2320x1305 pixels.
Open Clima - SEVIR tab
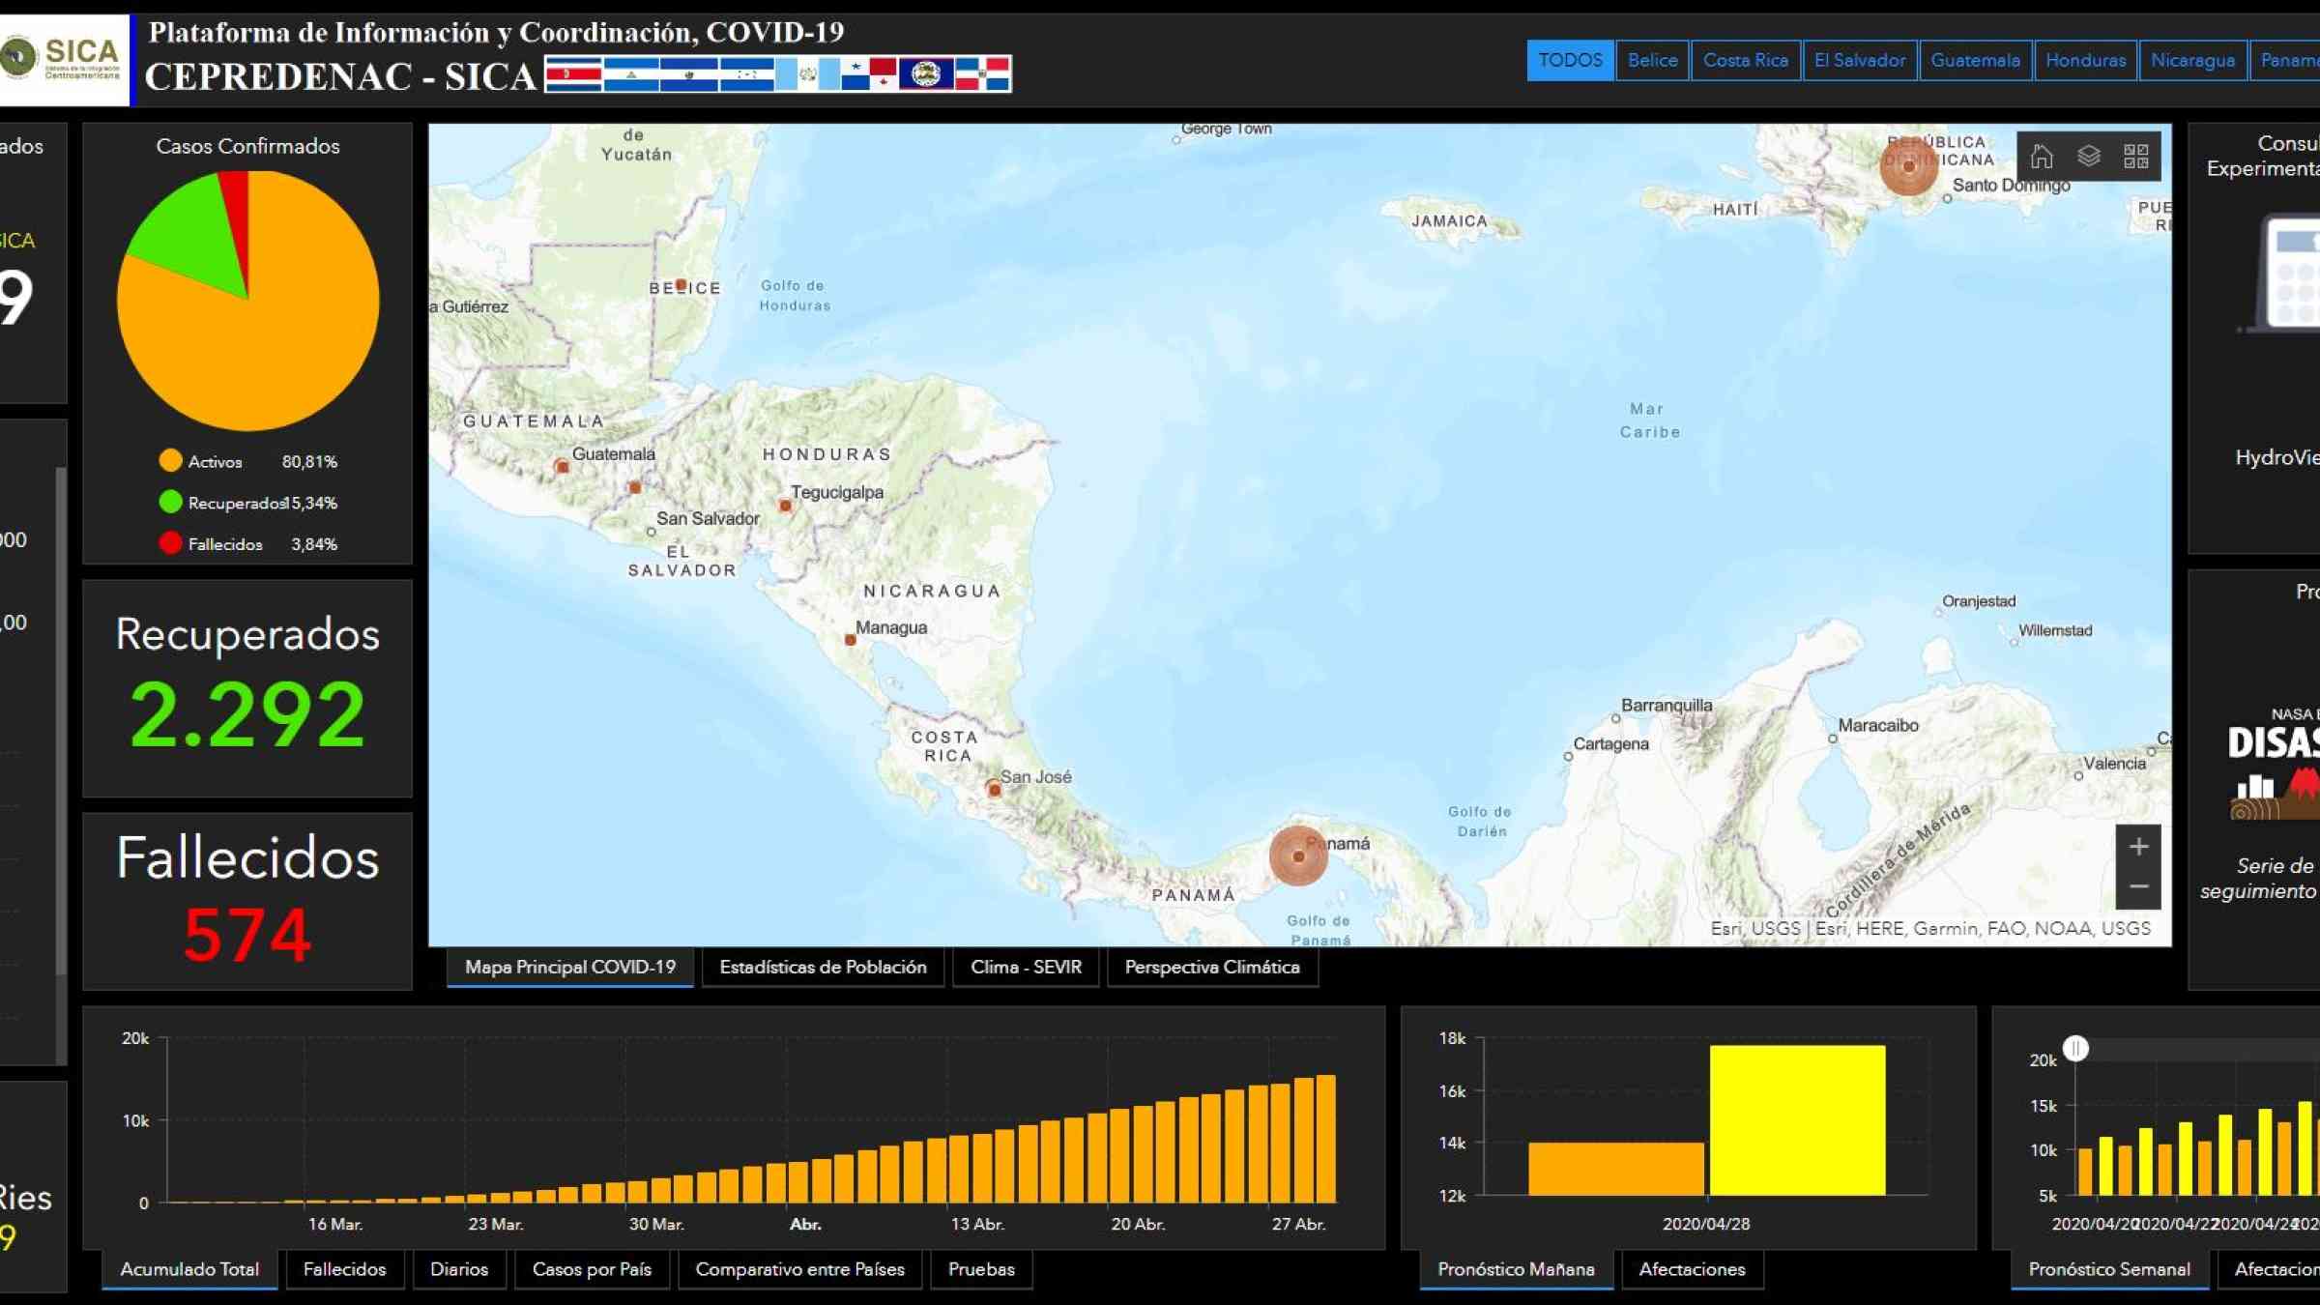1026,968
